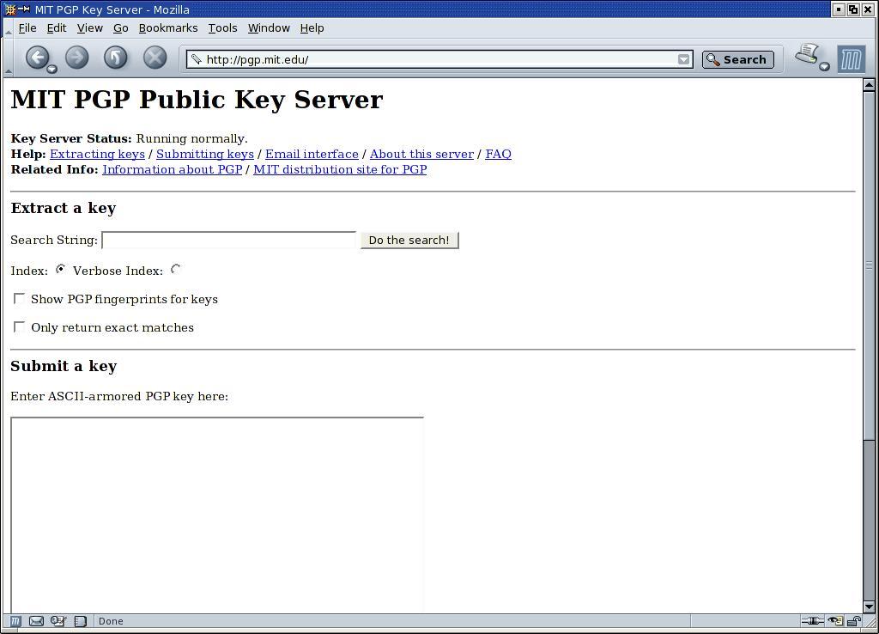Click the sticky pin icon in title bar
Viewport: 879px width, 634px height.
tap(23, 9)
